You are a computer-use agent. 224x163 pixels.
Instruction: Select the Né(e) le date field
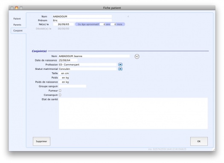click(x=64, y=24)
